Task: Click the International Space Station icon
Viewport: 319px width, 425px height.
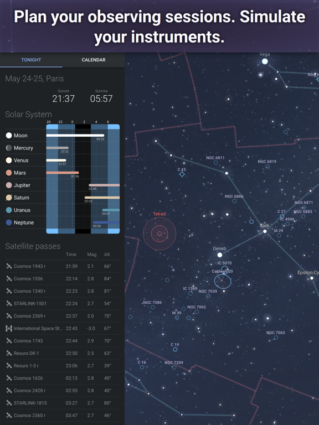Action: [x=9, y=329]
